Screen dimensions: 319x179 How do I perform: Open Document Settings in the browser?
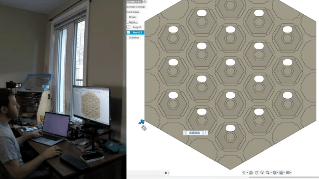point(136,7)
